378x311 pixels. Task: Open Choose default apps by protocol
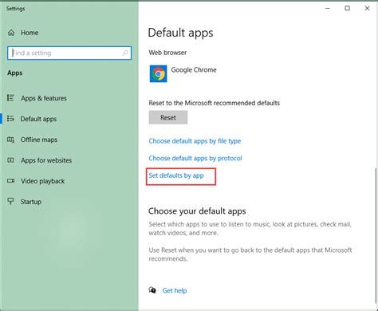click(x=195, y=158)
